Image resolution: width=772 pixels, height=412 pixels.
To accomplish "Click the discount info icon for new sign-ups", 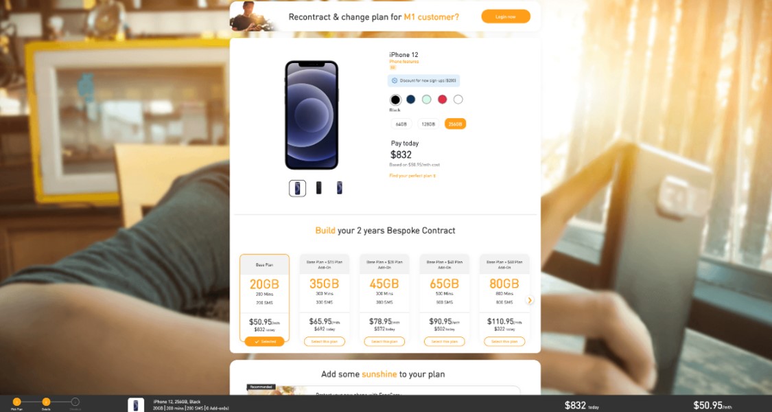I will [394, 80].
